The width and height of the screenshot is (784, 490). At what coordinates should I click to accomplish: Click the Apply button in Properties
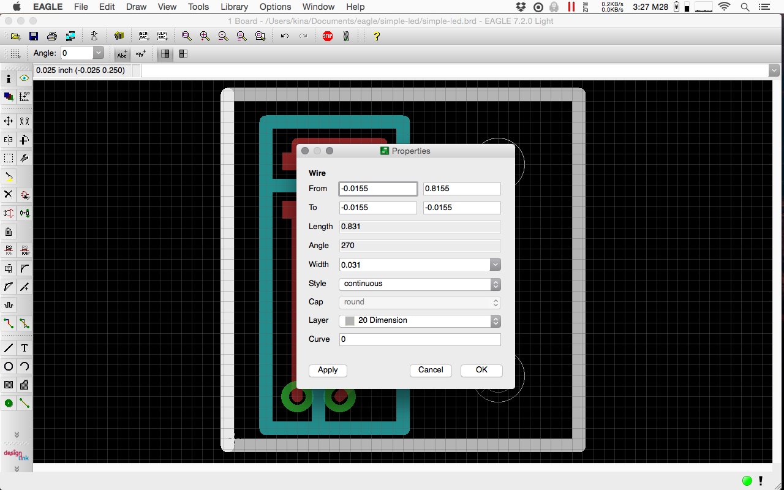pyautogui.click(x=328, y=370)
